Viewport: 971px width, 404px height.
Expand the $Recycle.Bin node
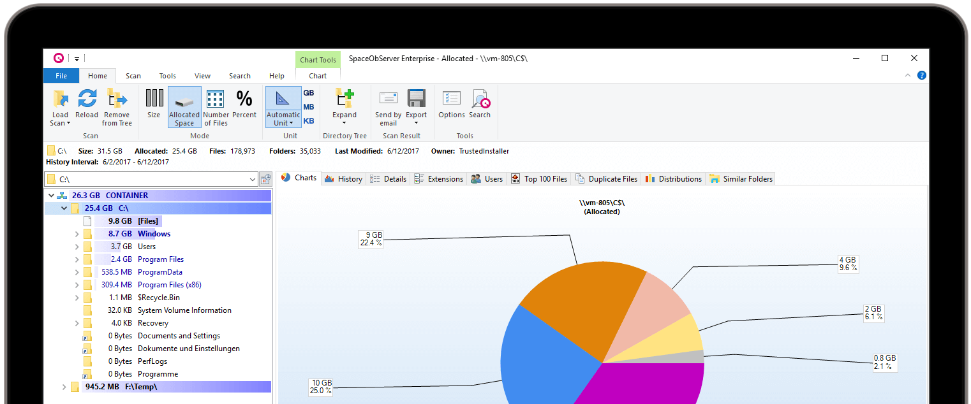point(77,298)
